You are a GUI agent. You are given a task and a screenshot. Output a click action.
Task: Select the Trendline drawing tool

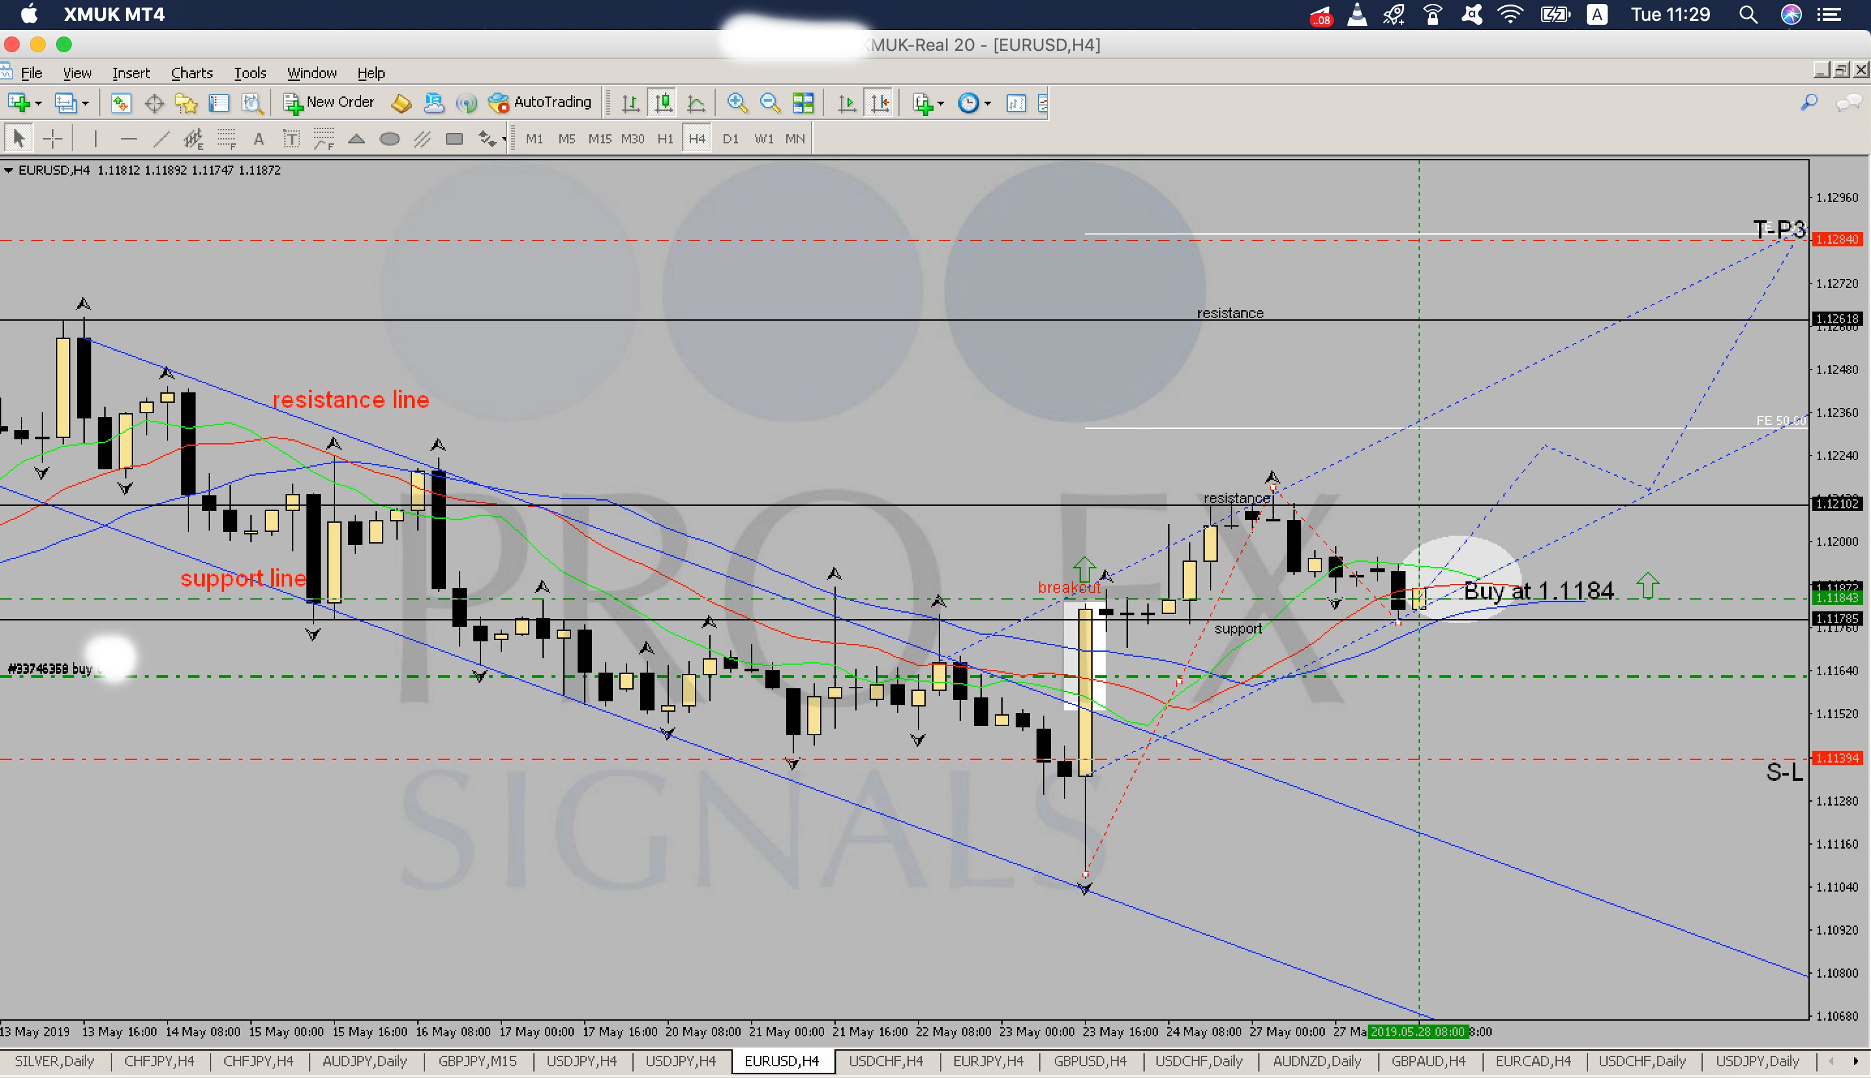160,138
